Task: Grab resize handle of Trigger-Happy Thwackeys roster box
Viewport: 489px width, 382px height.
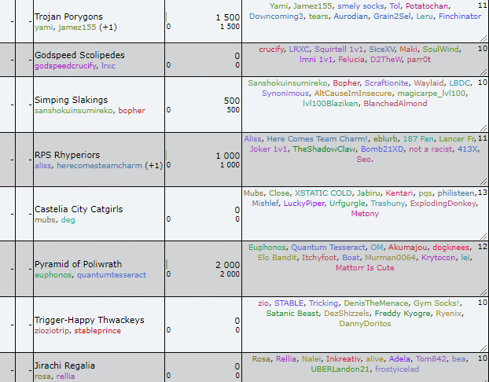Action: (x=483, y=347)
